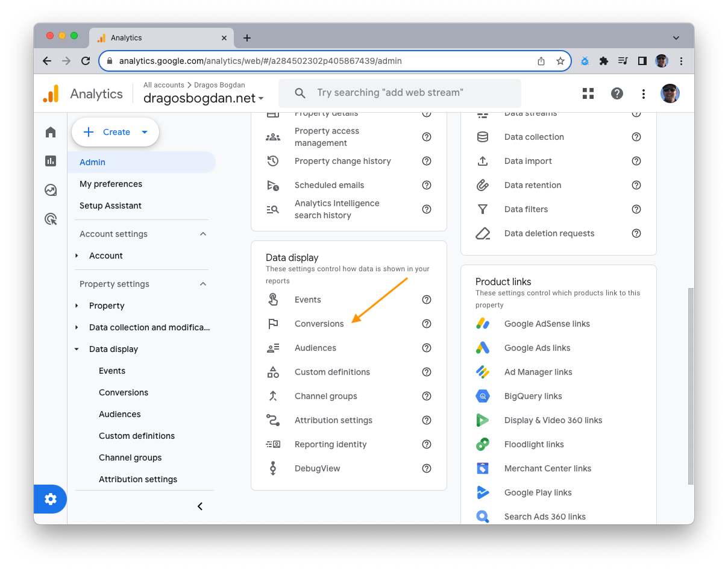Click the Admin gear icon at bottom left
This screenshot has width=728, height=569.
click(51, 499)
